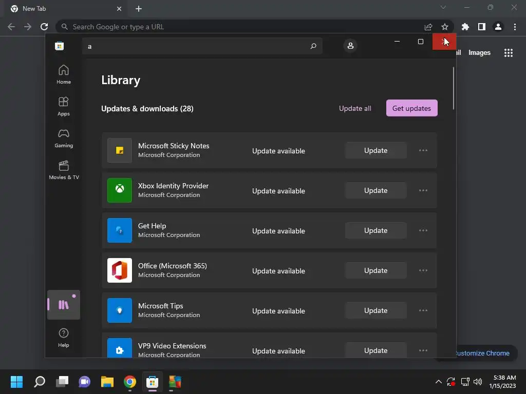Image resolution: width=526 pixels, height=394 pixels.
Task: Open taskbar Search
Action: tap(40, 382)
